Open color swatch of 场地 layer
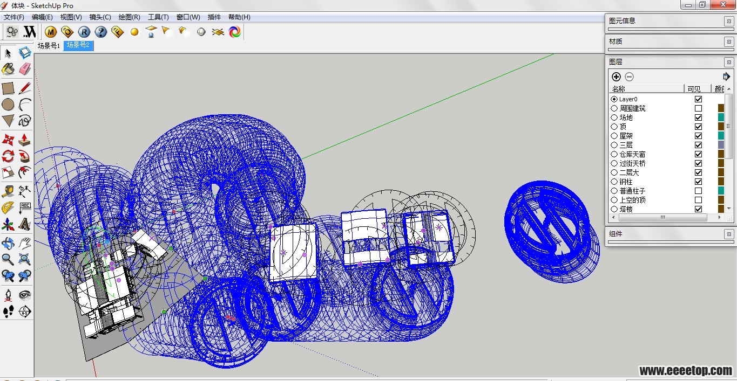 coord(721,117)
